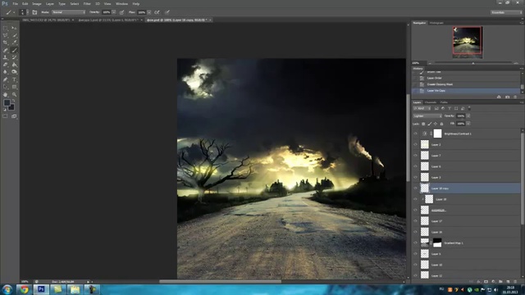Select the Layer 16 row
525x295 pixels.
click(466, 232)
